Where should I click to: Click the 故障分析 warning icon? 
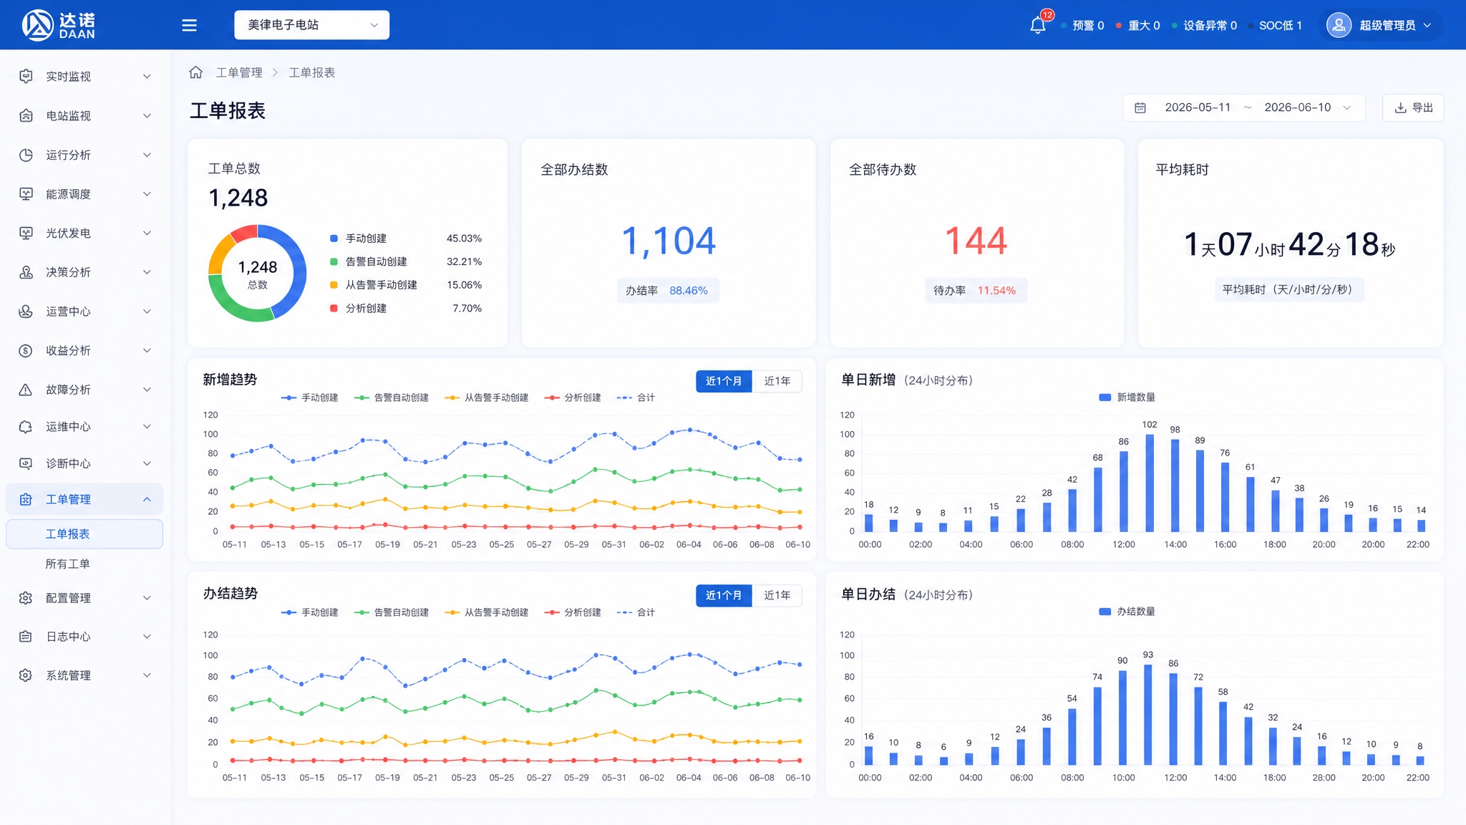pos(26,390)
